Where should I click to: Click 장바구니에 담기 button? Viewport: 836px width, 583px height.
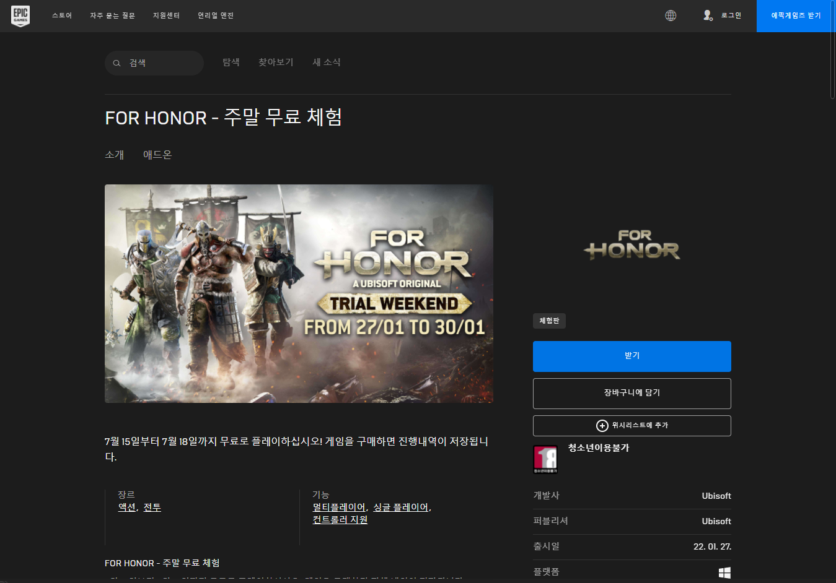(x=632, y=394)
